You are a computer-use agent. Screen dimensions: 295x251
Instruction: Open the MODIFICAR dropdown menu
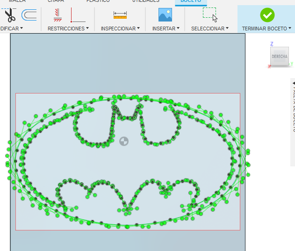[11, 29]
